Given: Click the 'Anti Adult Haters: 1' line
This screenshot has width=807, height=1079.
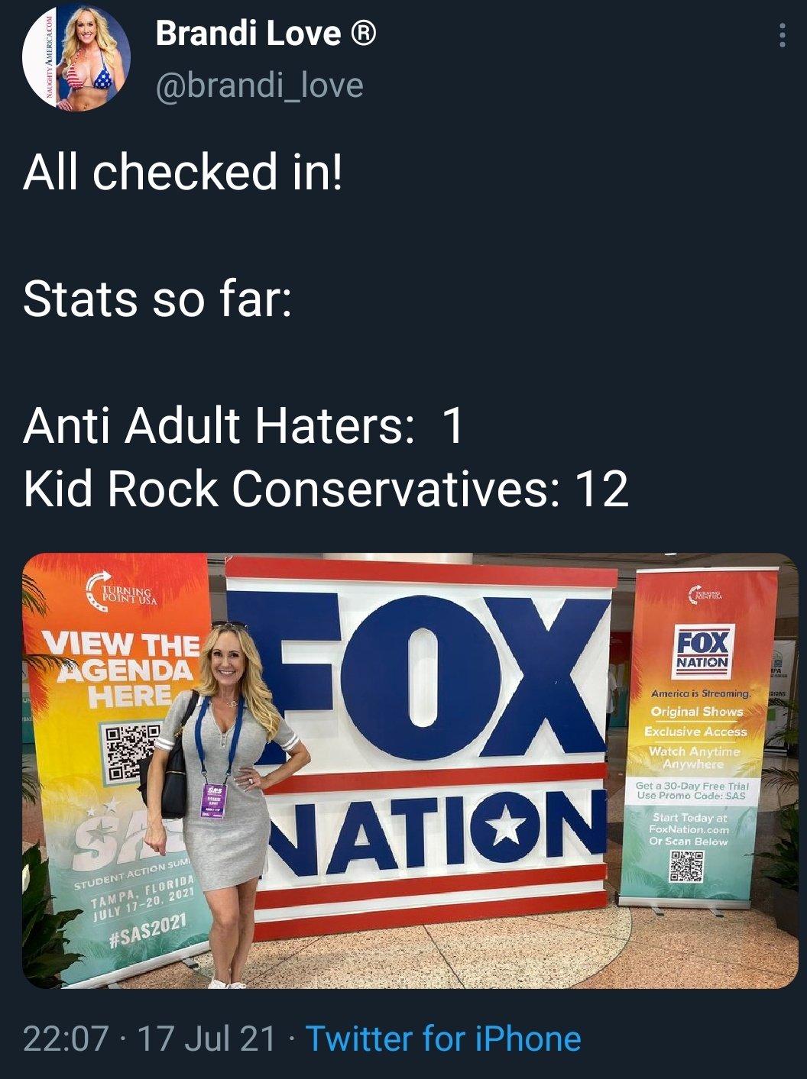Looking at the screenshot, I should 244,425.
